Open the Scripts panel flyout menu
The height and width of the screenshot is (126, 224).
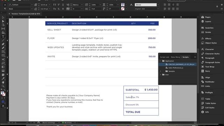click(x=195, y=57)
